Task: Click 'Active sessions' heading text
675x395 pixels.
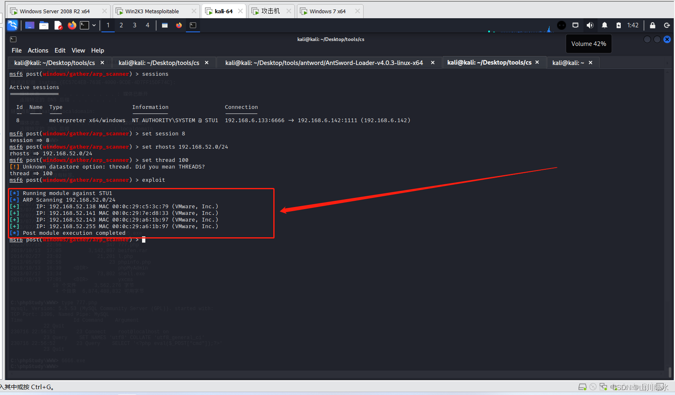Action: (x=34, y=87)
